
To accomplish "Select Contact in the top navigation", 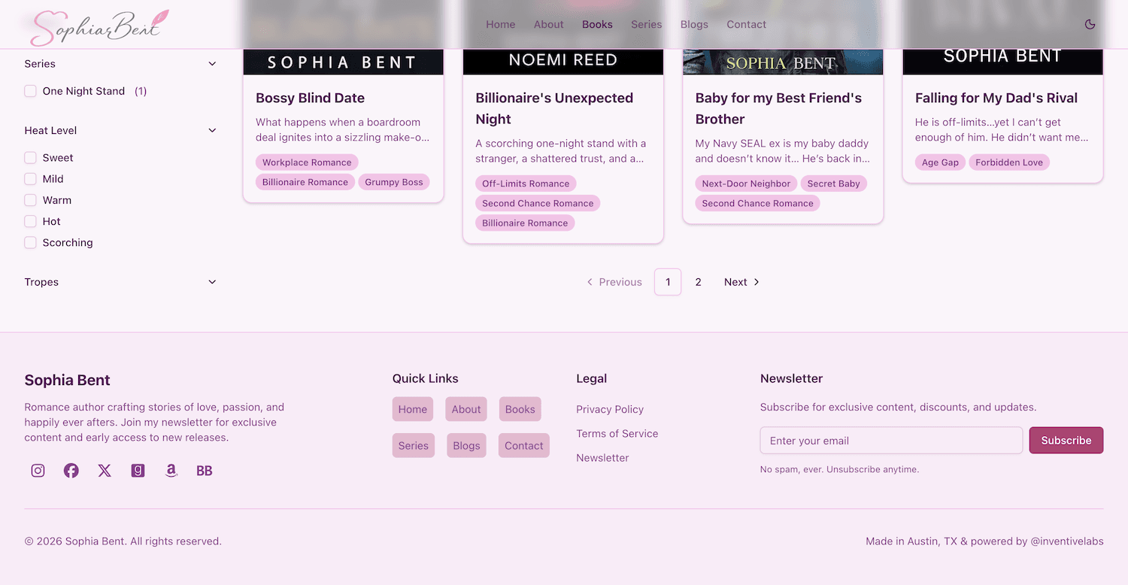I will tap(746, 24).
